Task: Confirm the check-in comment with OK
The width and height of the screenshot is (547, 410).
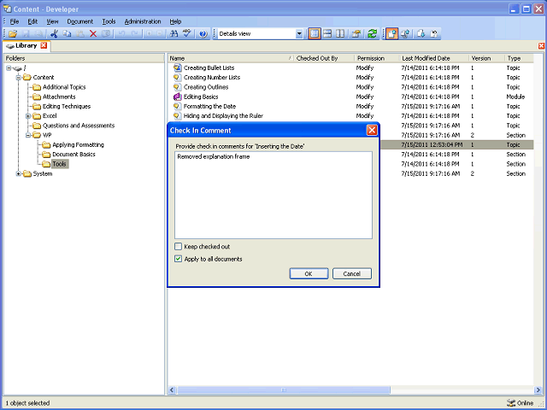Action: (x=309, y=273)
